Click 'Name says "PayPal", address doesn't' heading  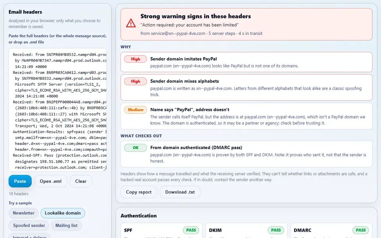point(190,109)
